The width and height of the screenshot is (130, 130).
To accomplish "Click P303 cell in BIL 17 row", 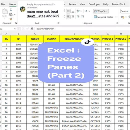I will [121, 117].
